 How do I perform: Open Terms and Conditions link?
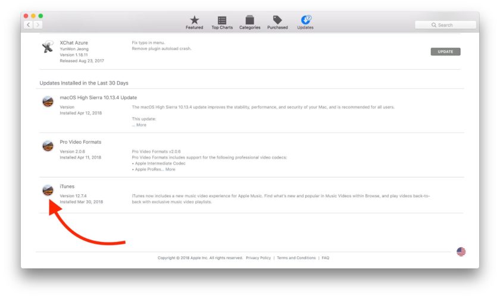296,257
